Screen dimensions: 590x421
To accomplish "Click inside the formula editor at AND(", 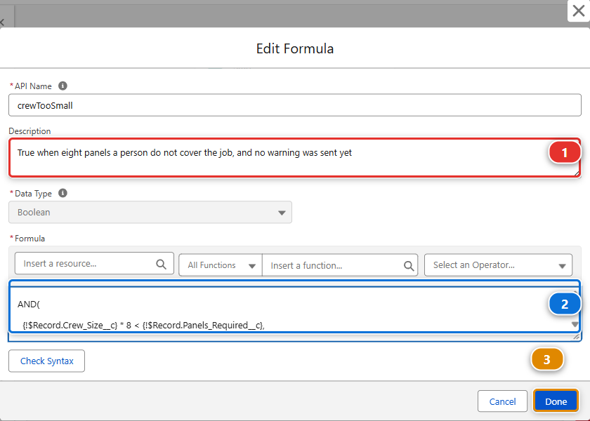I will [x=29, y=304].
